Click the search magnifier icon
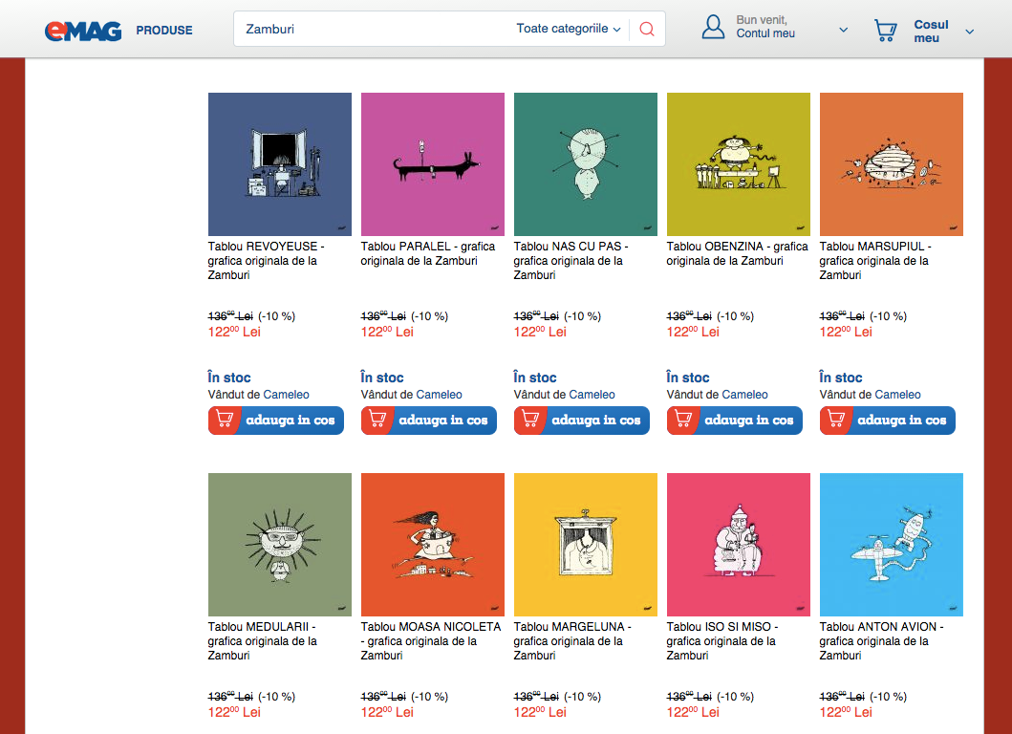Image resolution: width=1012 pixels, height=734 pixels. pos(647,29)
